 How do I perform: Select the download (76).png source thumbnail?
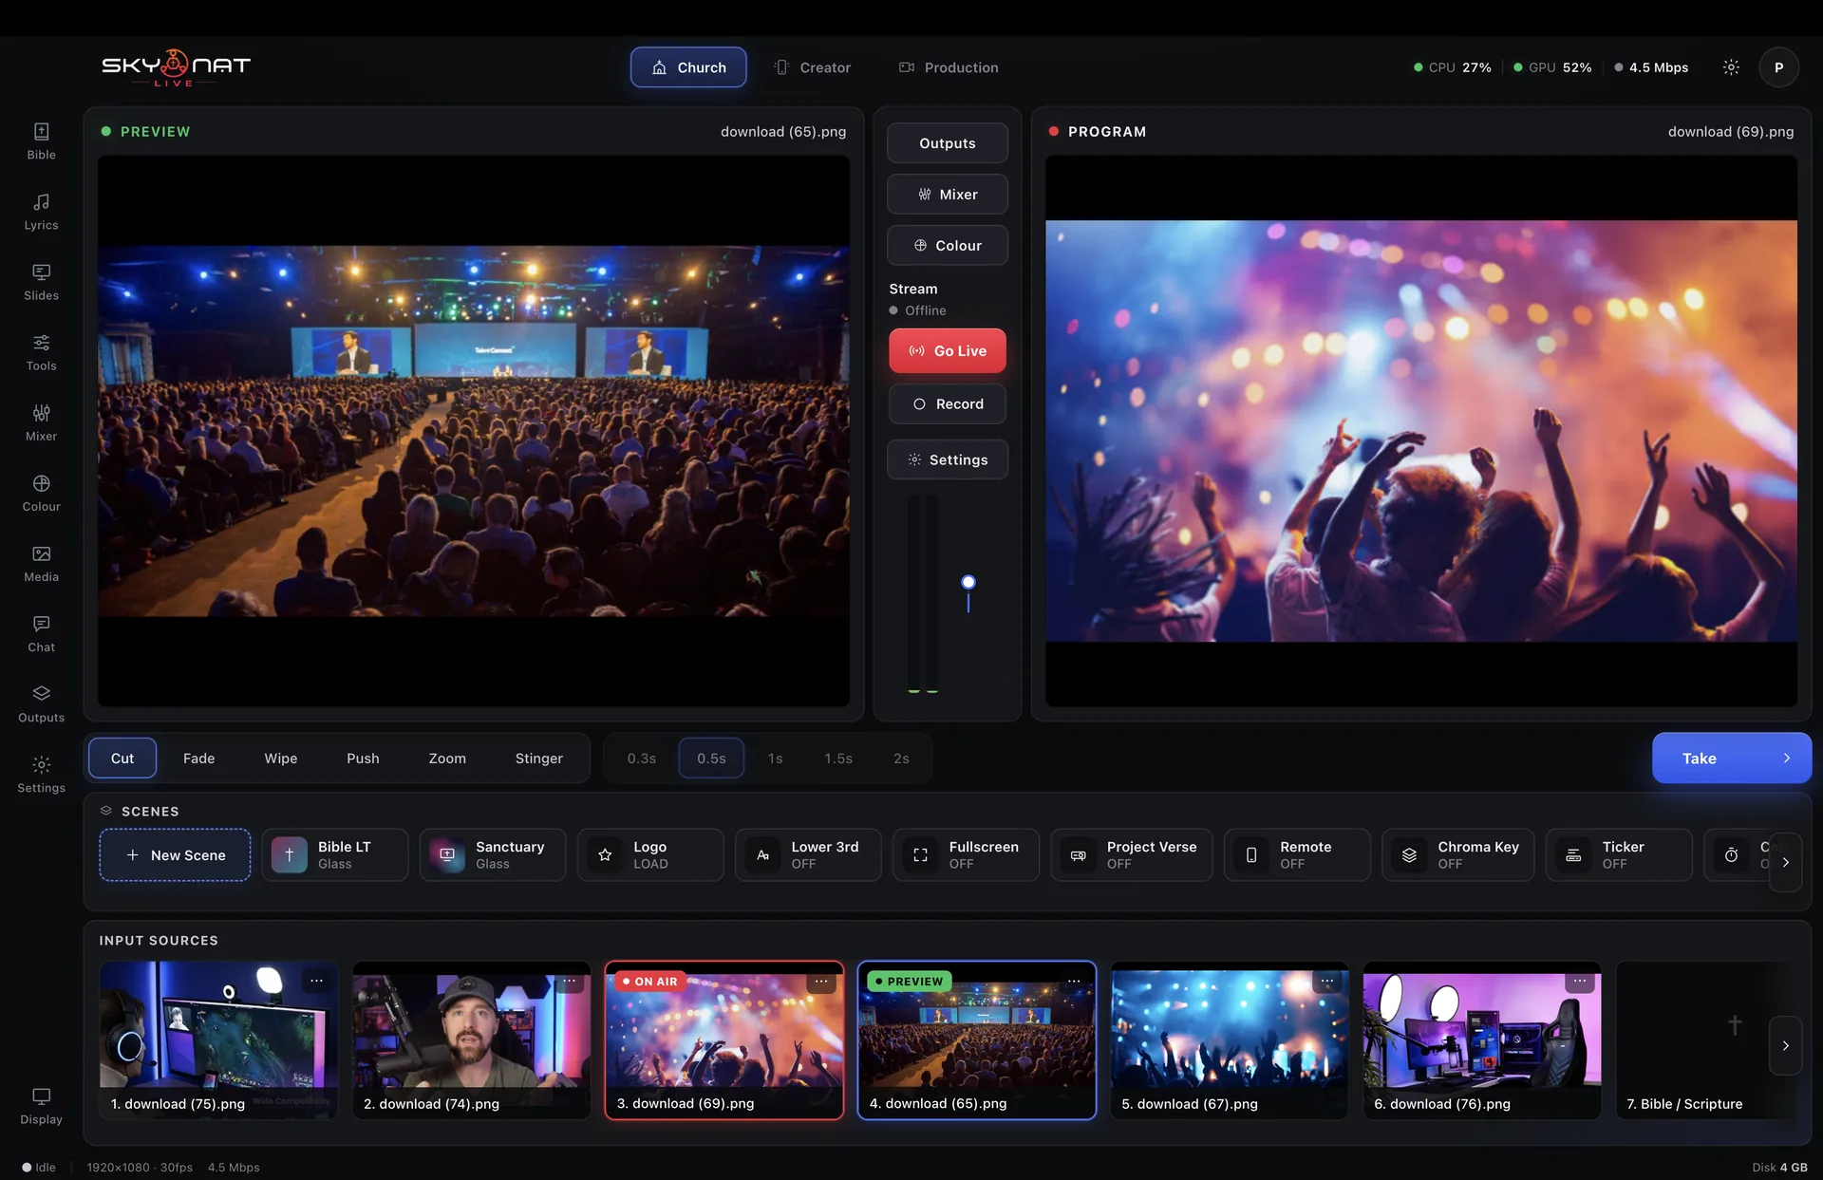pos(1481,1040)
